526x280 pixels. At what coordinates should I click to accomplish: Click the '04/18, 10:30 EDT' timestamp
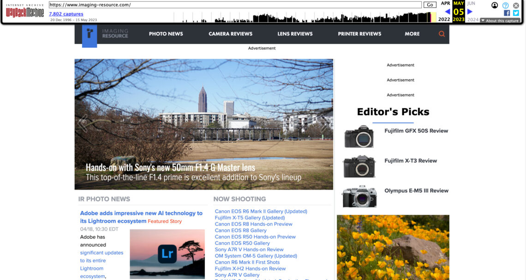99,229
